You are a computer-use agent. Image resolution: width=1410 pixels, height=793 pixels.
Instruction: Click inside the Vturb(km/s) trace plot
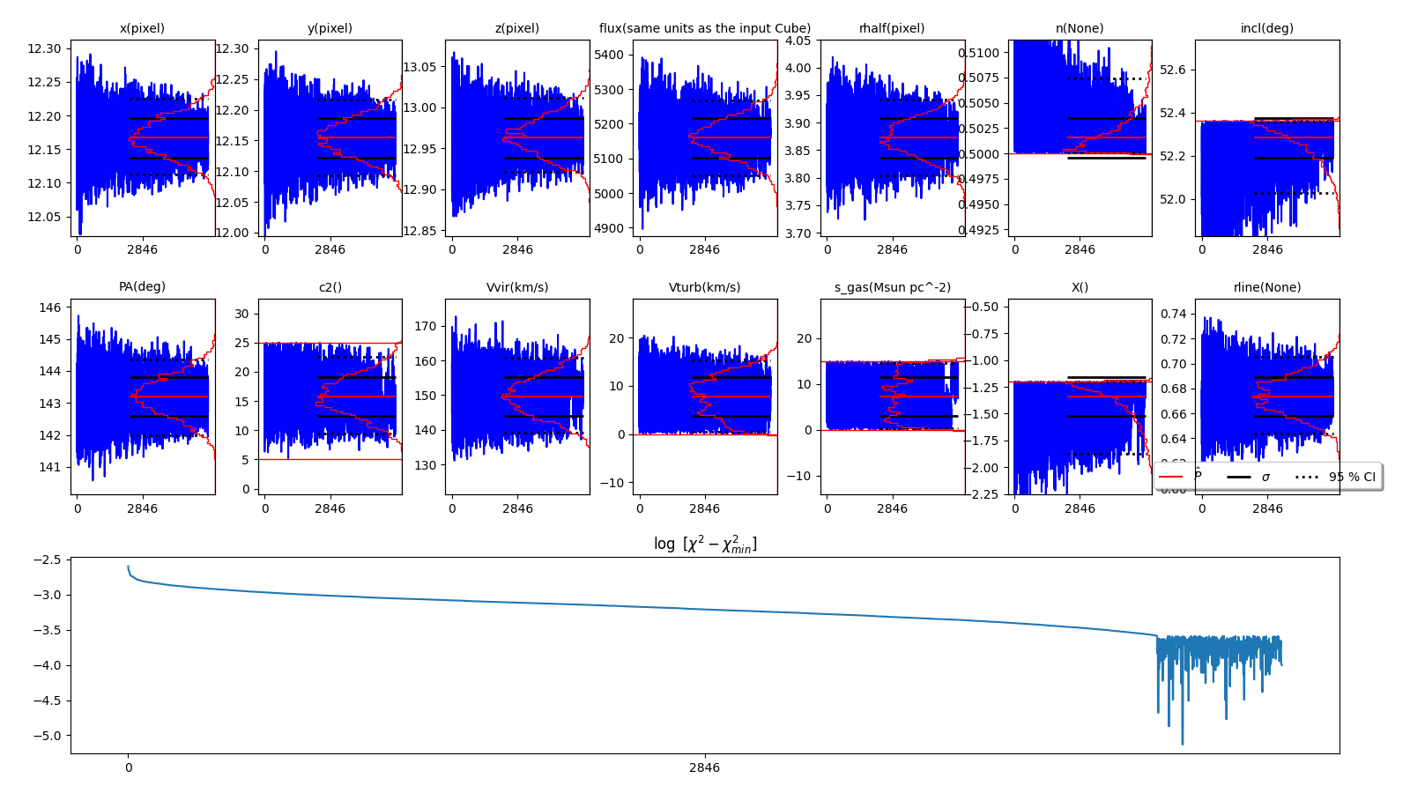pyautogui.click(x=704, y=396)
